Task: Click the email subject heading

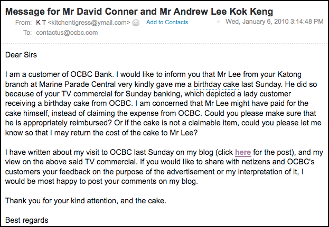Action: point(139,11)
